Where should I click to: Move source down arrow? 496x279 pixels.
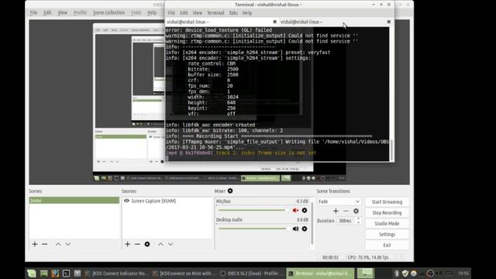click(170, 244)
